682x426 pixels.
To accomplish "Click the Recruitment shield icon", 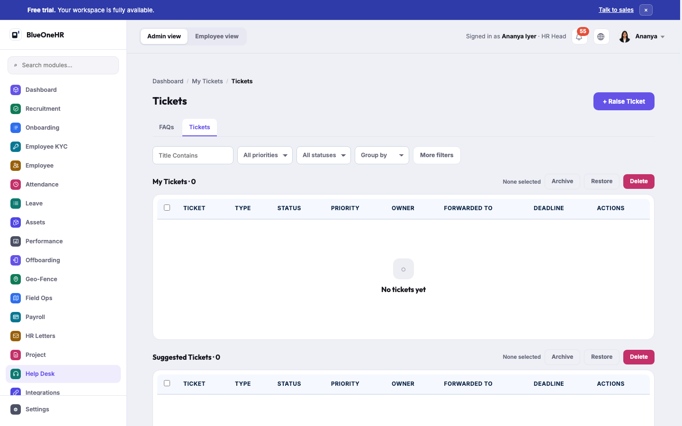I will coord(16,108).
